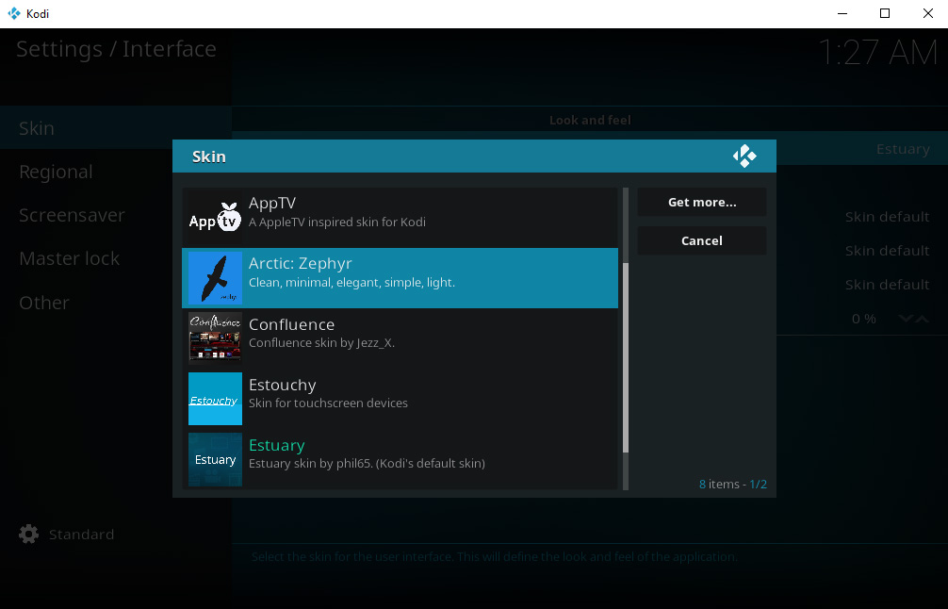Click the AppTV skin logo thumbnail
The height and width of the screenshot is (609, 948).
pos(215,218)
